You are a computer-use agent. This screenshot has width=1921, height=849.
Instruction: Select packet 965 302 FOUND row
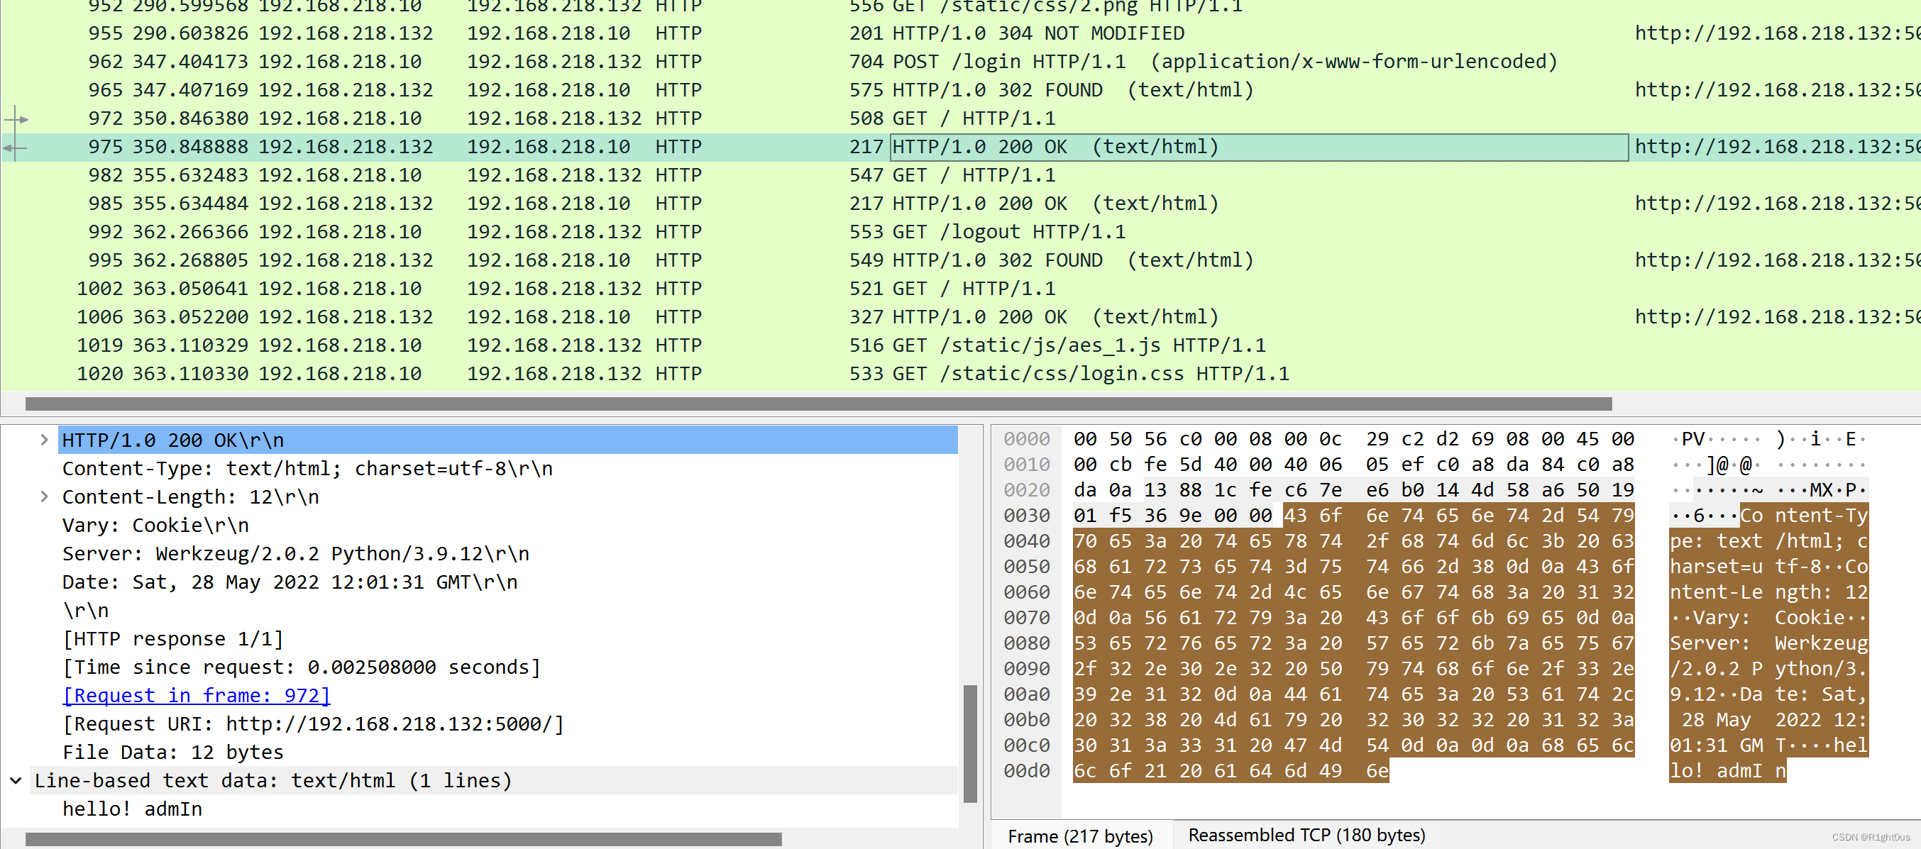[961, 90]
